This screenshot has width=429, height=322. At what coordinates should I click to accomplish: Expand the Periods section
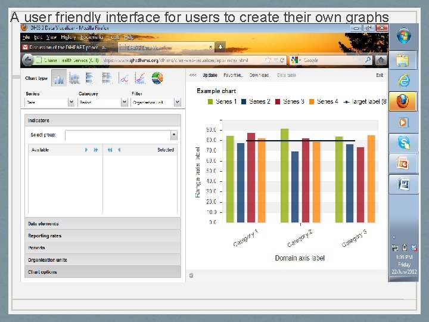click(102, 248)
